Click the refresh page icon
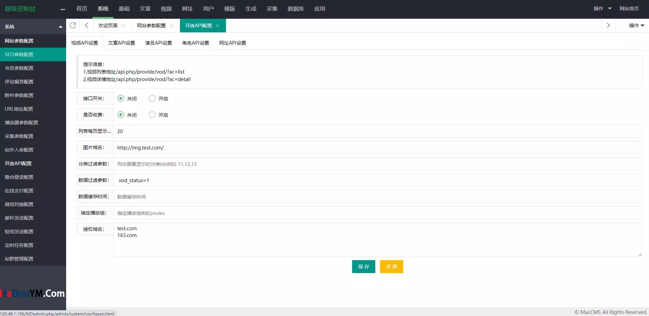The height and width of the screenshot is (316, 649). pos(73,26)
